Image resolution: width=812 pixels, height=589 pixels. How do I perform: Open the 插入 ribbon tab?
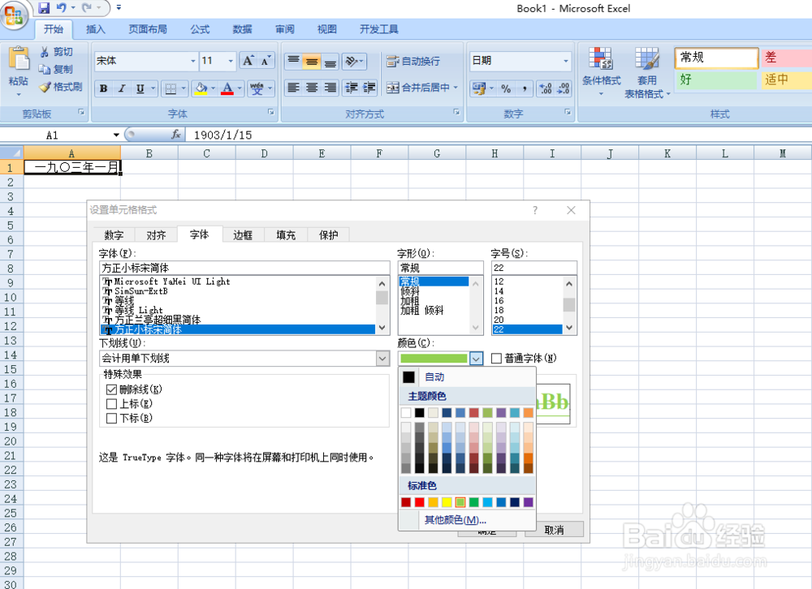[x=95, y=29]
